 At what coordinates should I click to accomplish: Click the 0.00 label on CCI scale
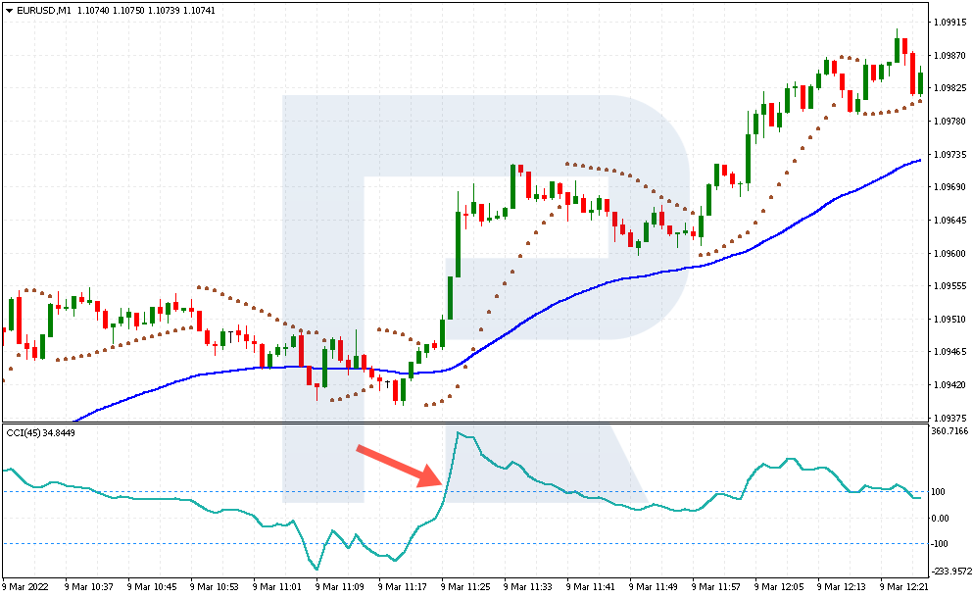click(940, 518)
